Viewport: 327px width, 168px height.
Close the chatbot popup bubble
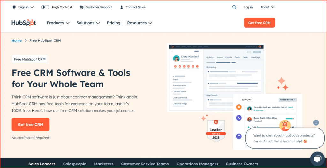[x=316, y=123]
